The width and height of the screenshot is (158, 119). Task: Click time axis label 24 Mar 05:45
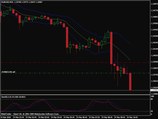click(x=69, y=117)
